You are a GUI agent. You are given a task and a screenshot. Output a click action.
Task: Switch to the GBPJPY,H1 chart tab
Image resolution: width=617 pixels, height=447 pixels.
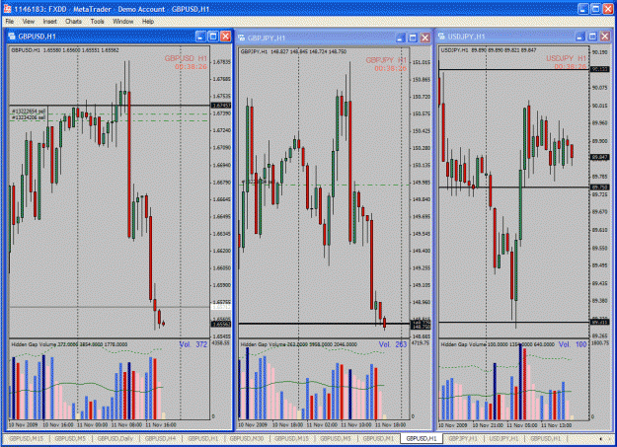click(x=463, y=438)
